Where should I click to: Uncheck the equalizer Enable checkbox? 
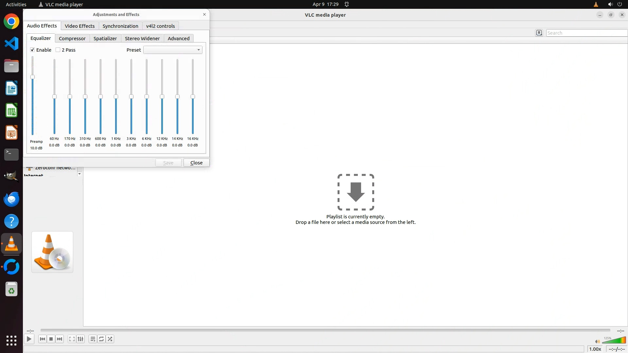(x=32, y=50)
